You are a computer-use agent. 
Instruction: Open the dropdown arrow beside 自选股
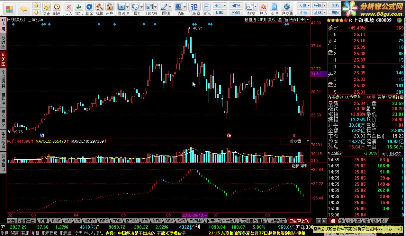128,7
